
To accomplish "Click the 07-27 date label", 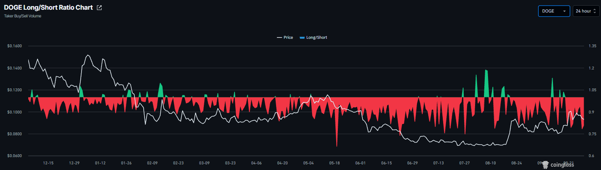I will [465, 163].
